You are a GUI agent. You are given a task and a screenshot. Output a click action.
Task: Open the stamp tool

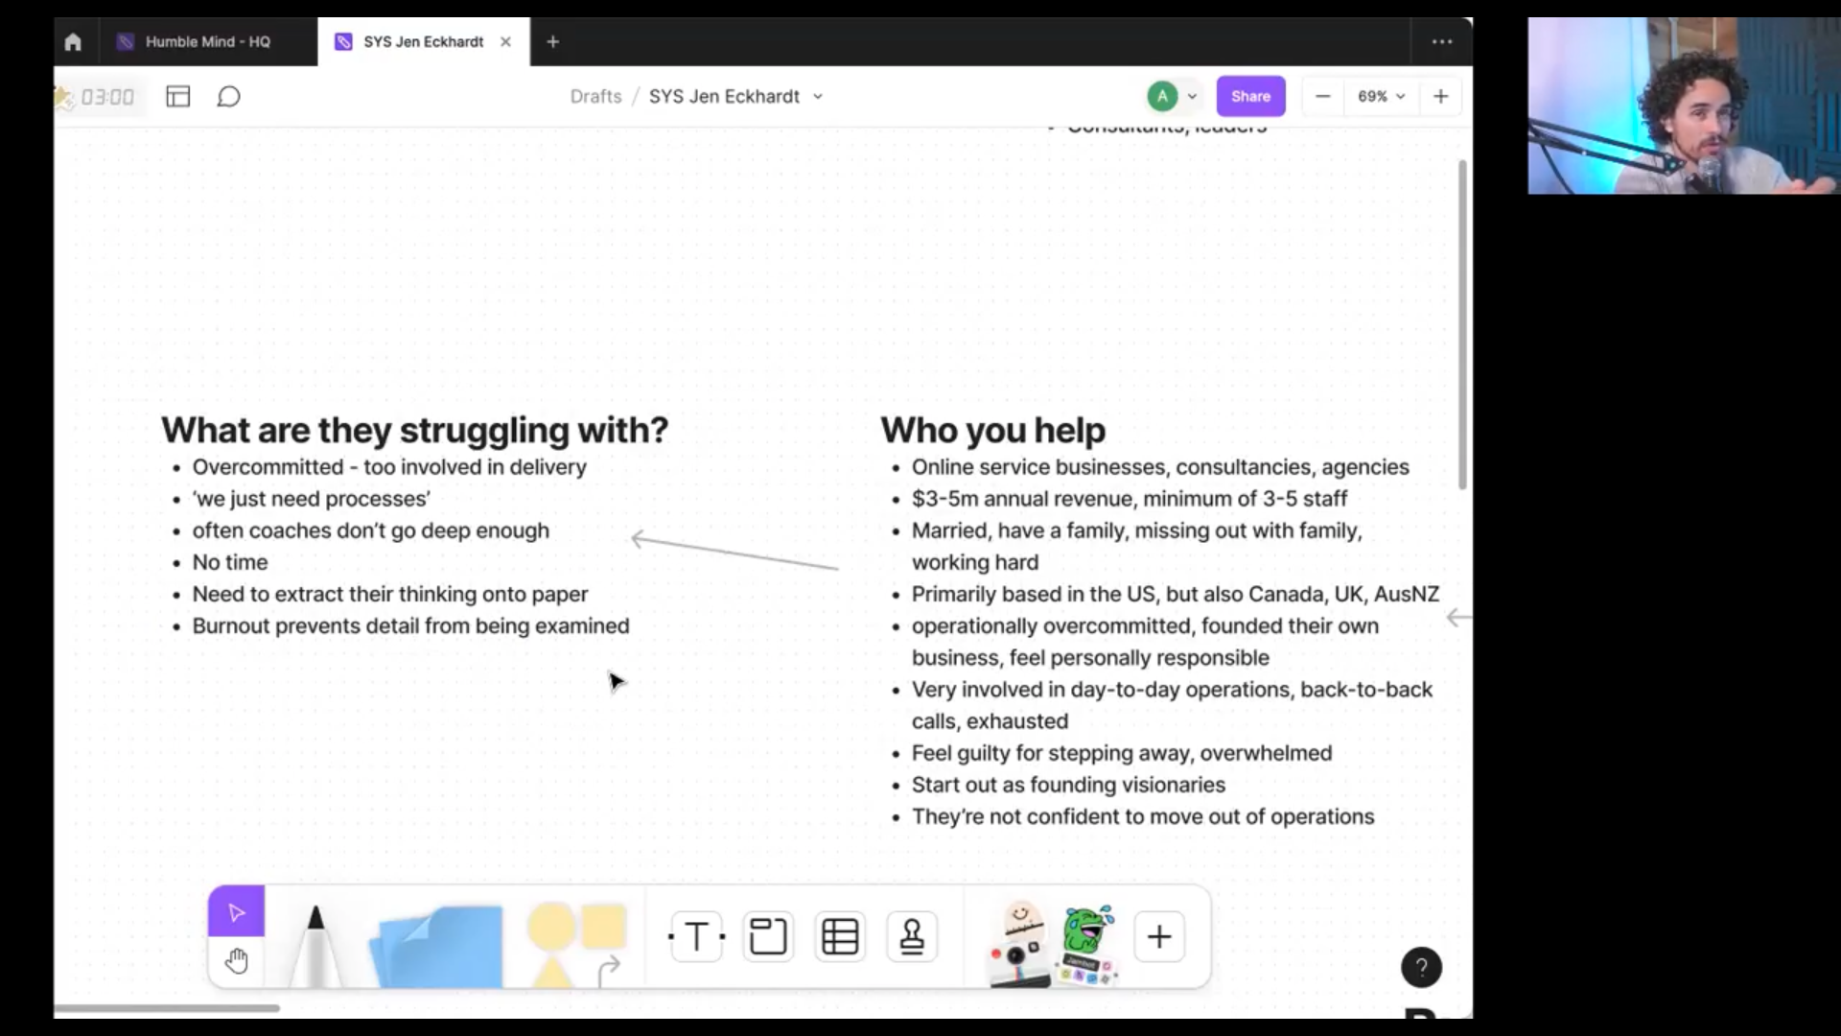tap(912, 936)
